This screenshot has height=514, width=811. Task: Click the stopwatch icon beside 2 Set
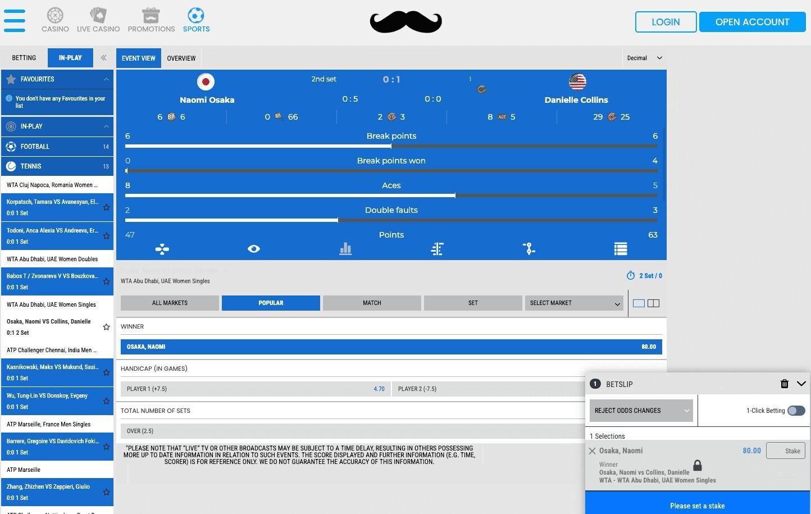point(631,275)
